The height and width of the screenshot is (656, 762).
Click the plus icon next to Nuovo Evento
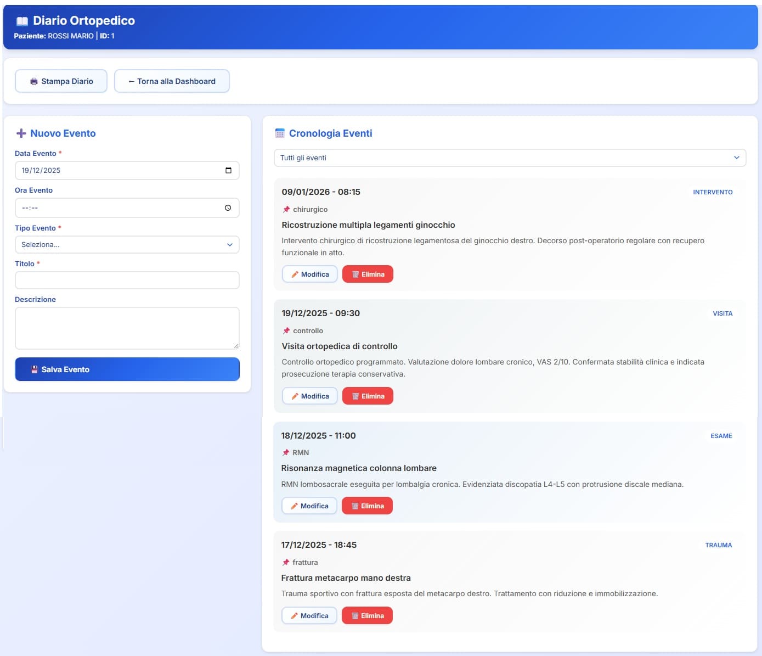pos(21,133)
